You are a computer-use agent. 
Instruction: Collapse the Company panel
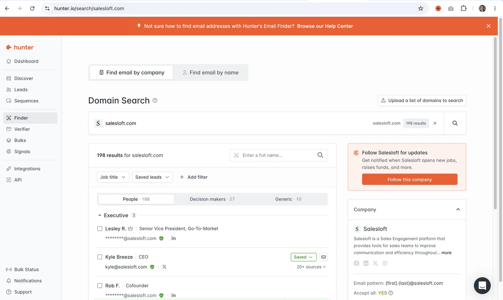click(x=458, y=209)
